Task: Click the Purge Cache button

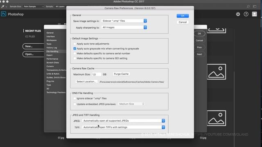Action: 121,74
